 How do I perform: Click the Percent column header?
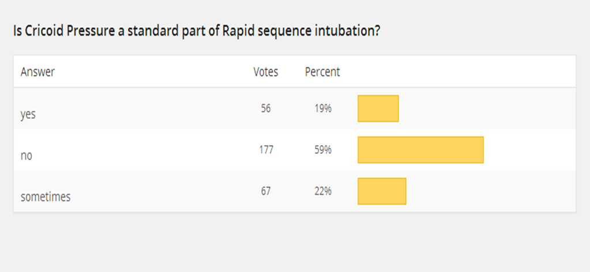point(322,72)
